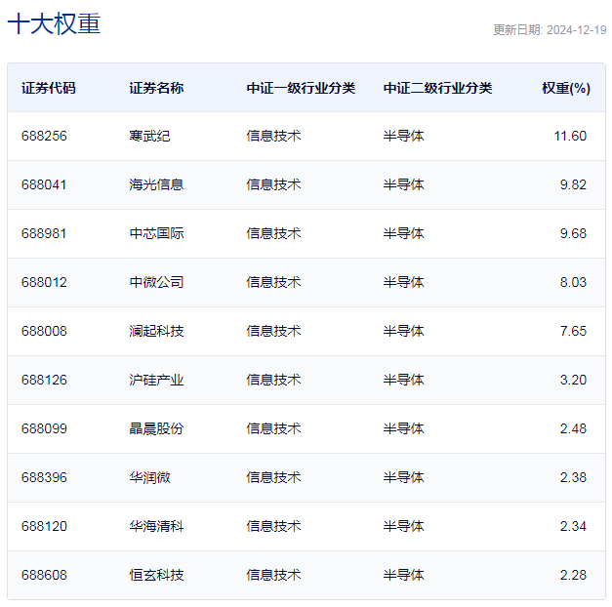Select security code 688120
Screen dimensions: 612x607
pyautogui.click(x=44, y=526)
